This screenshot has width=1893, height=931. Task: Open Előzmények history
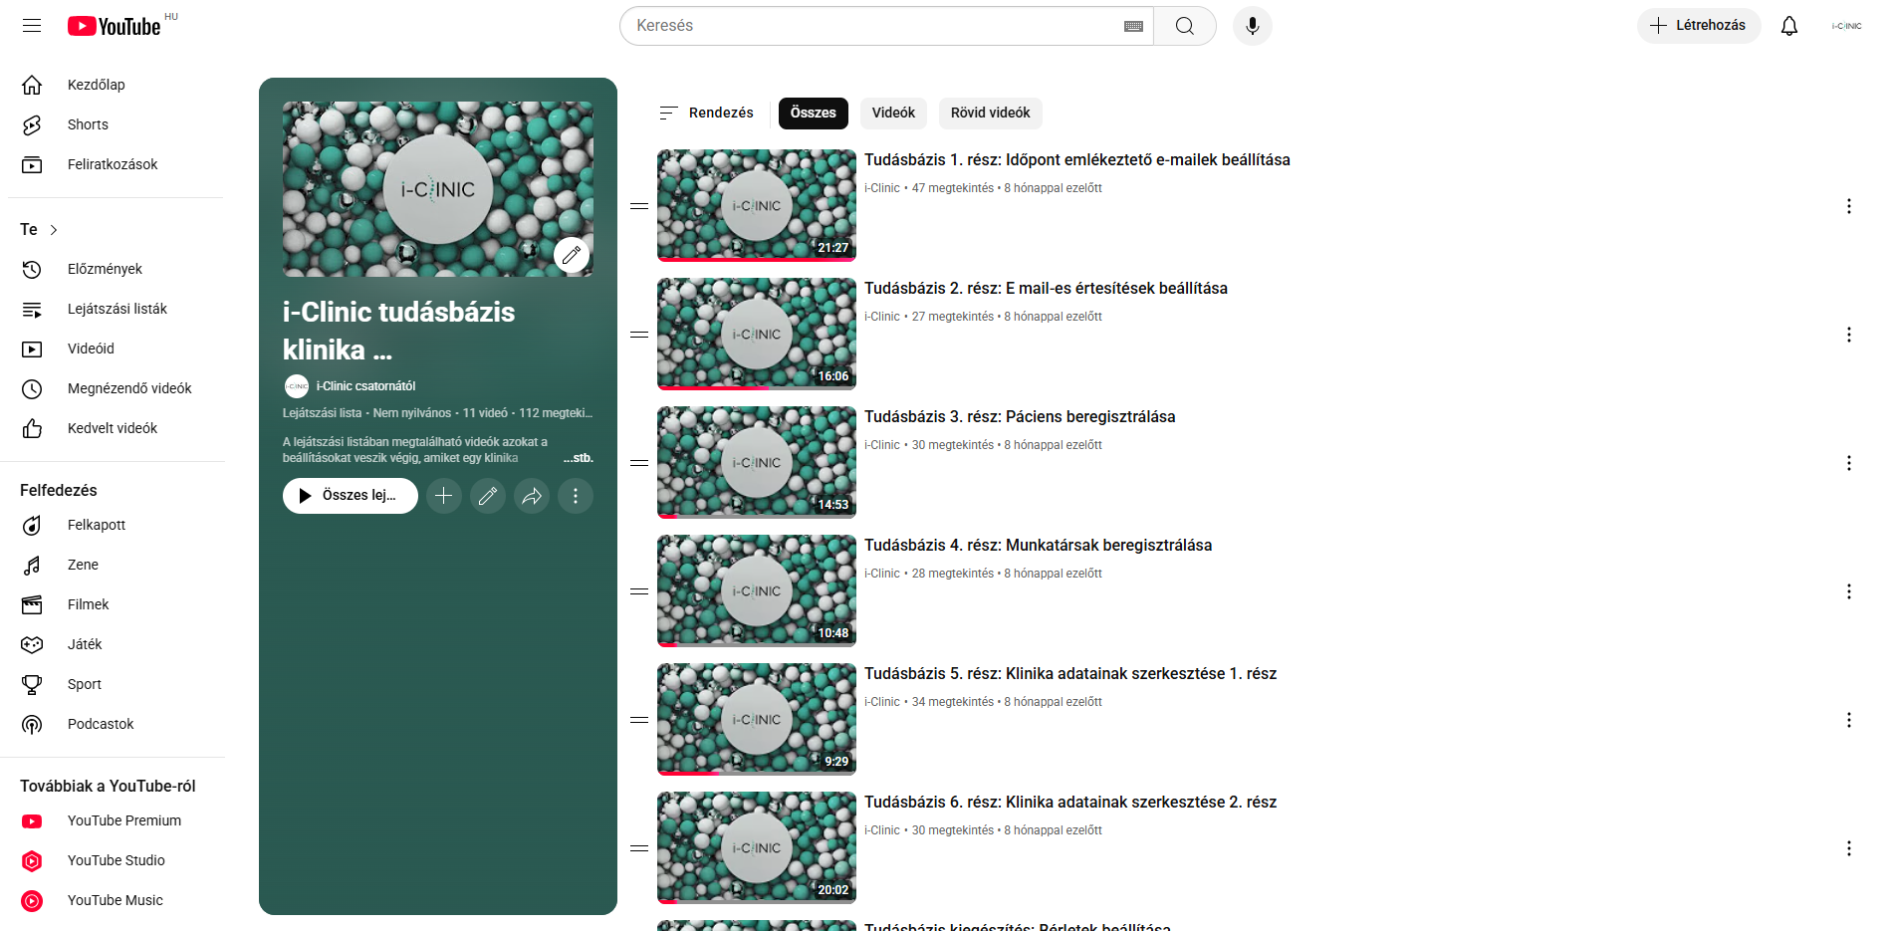click(116, 269)
